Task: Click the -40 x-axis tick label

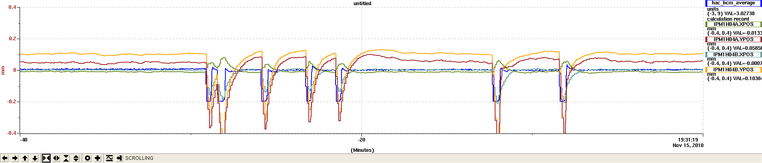Action: (x=24, y=140)
